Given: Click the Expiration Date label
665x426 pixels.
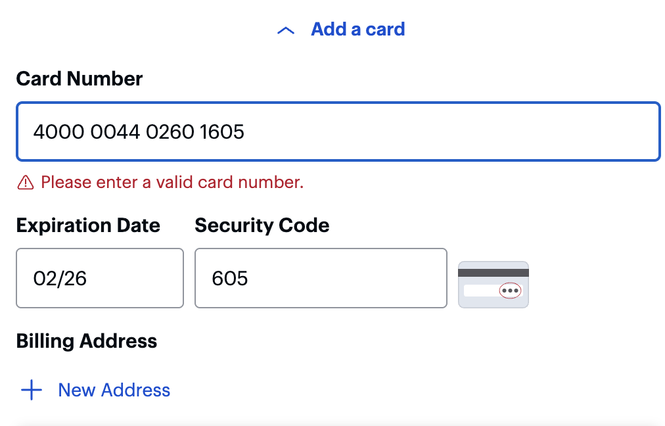Looking at the screenshot, I should 88,225.
